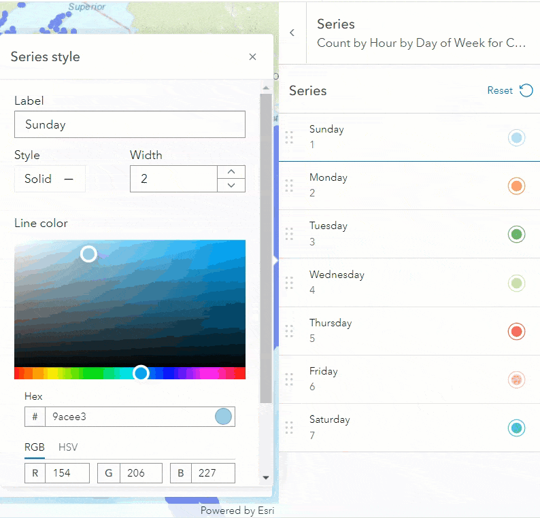540x518 pixels.
Task: Click the Reset link in Series
Action: coord(500,90)
